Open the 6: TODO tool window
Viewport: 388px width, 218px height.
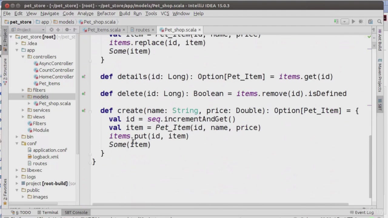pyautogui.click(x=21, y=212)
